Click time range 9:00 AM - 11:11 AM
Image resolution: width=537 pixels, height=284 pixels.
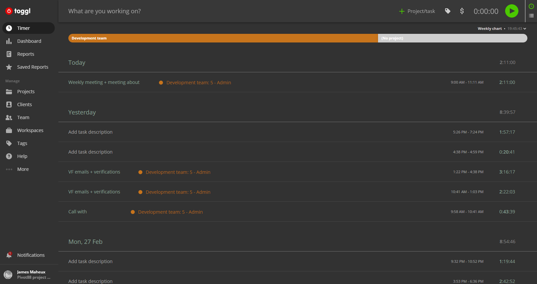(467, 82)
